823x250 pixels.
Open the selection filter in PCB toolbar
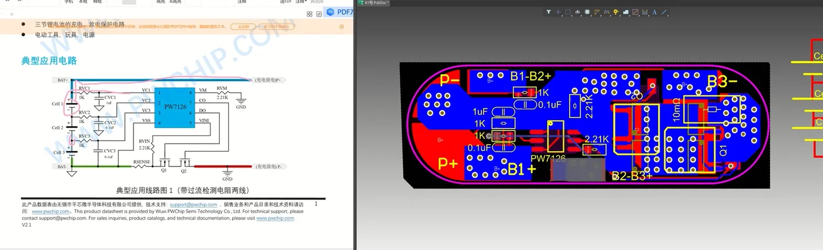coord(548,12)
